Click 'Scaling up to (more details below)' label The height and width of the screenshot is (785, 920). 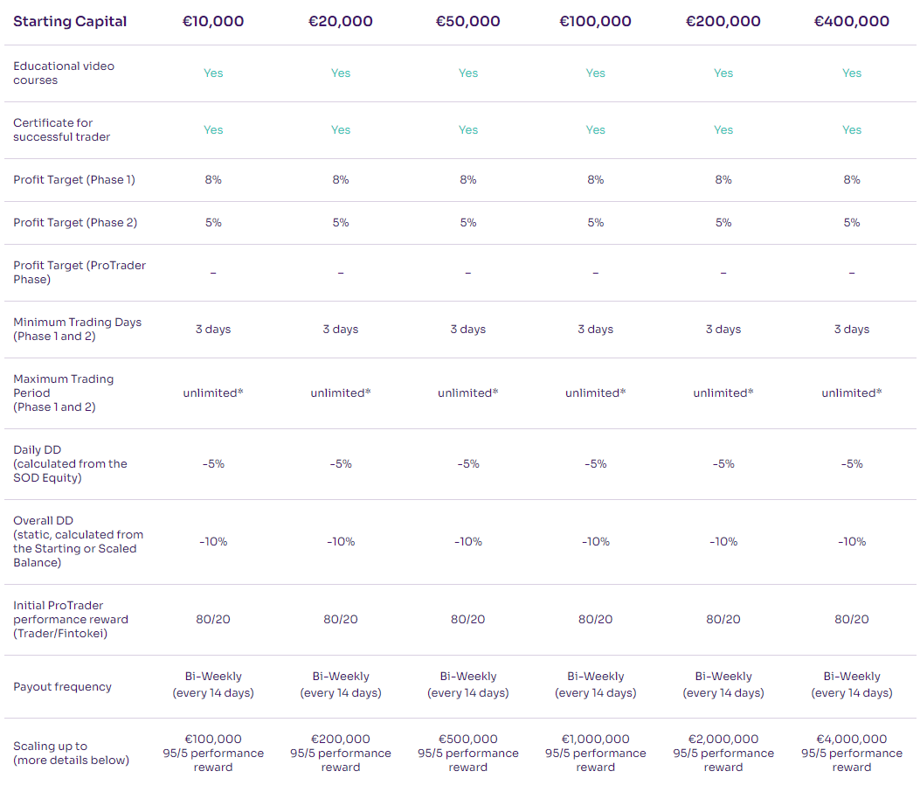tap(71, 753)
